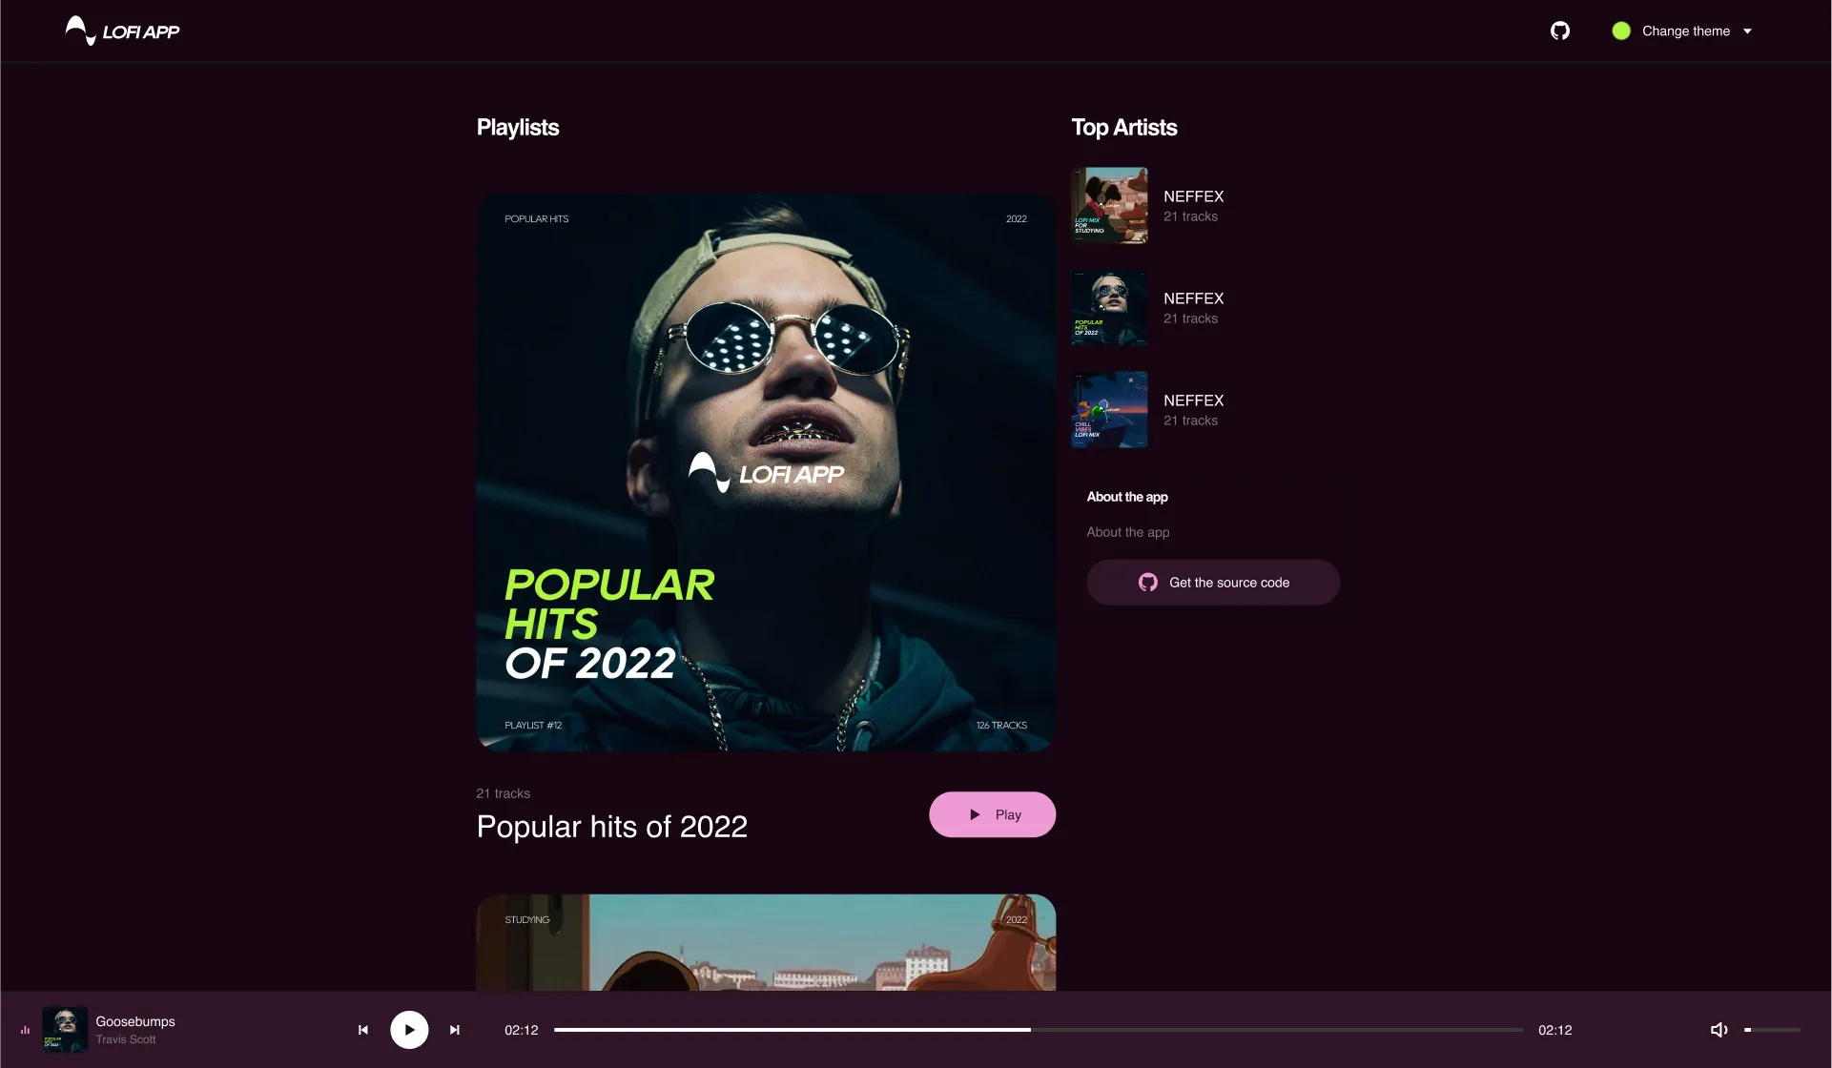Click the GitHub icon inside source code button
The width and height of the screenshot is (1832, 1068).
pos(1148,582)
